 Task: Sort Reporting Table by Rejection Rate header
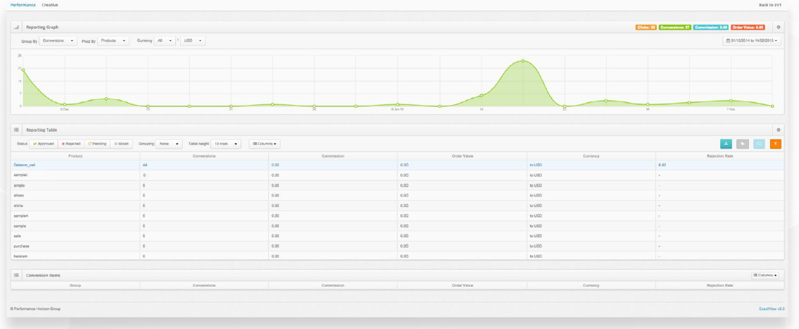(x=720, y=156)
